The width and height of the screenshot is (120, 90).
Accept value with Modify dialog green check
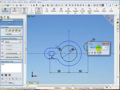click(x=89, y=53)
